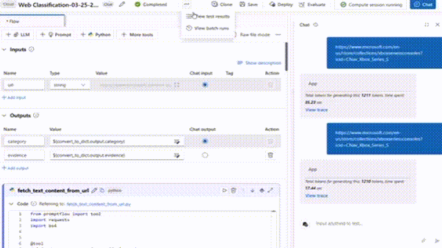Open View trace for 1210 tokens response
Screen dimensions: 442x248
(316, 196)
